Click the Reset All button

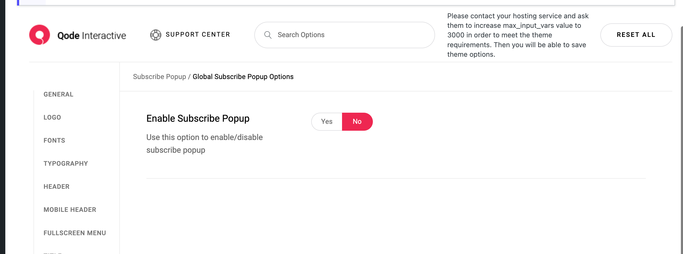click(x=636, y=35)
